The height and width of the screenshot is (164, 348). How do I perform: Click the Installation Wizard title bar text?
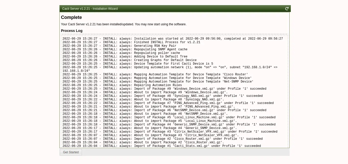pyautogui.click(x=90, y=9)
